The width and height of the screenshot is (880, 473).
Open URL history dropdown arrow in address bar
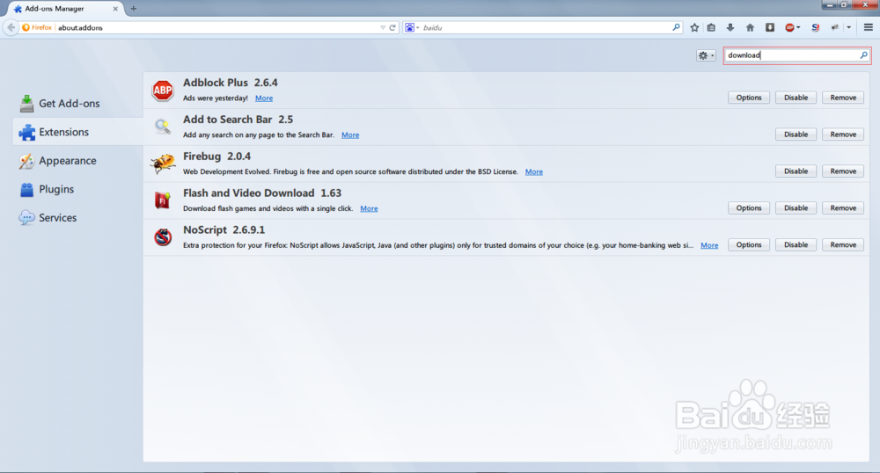pos(383,27)
